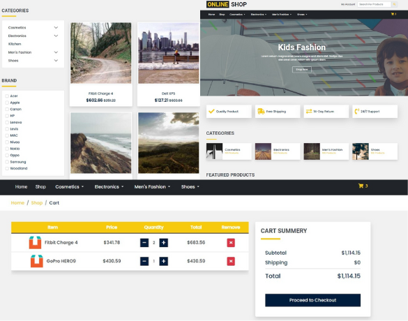Click Proceed to Checkout
This screenshot has width=408, height=321.
click(312, 300)
